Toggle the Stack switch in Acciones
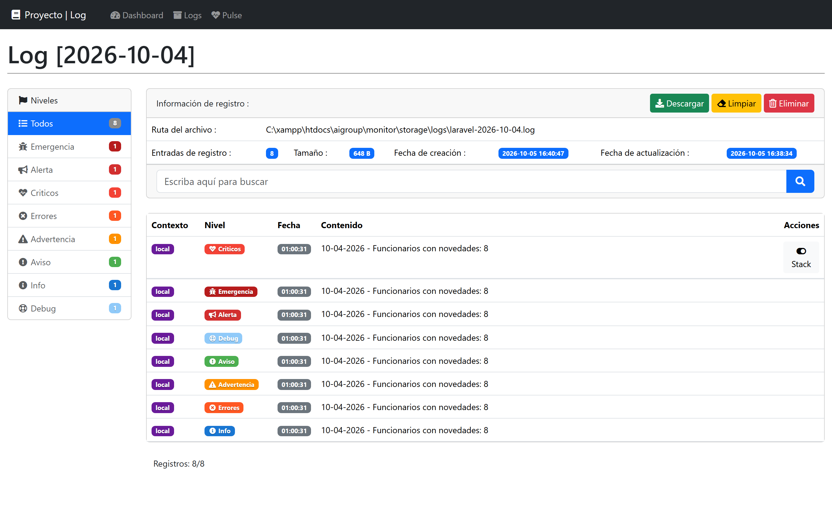 [x=801, y=257]
